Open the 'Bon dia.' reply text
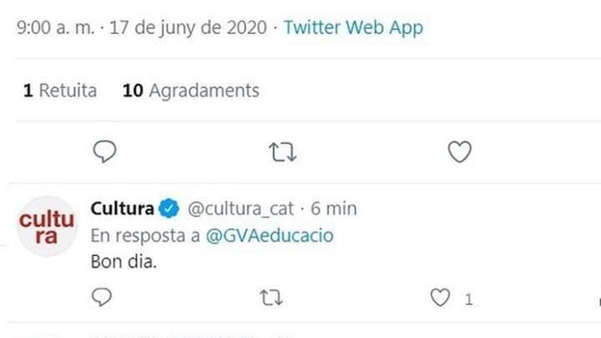This screenshot has height=338, width=601. (x=124, y=262)
